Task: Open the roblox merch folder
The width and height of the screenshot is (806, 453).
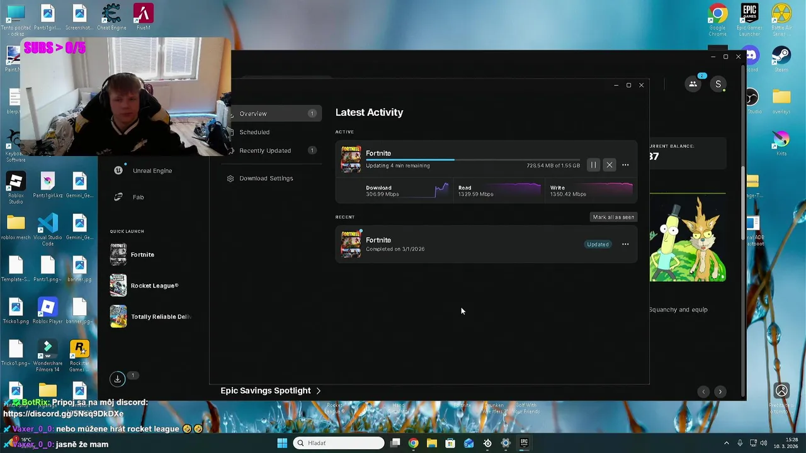Action: [x=16, y=227]
